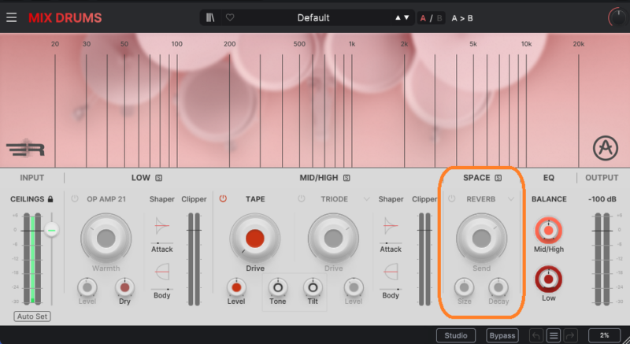
Task: Toggle the TAPE power button
Action: pos(223,199)
